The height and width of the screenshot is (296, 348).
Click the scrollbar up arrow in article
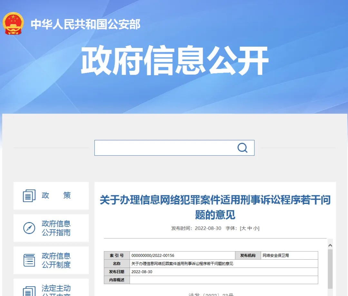pyautogui.click(x=330, y=245)
